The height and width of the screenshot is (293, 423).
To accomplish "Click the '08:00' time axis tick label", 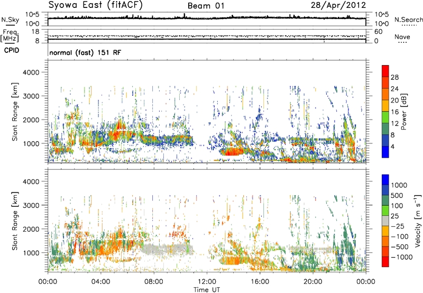I will pos(153,282).
